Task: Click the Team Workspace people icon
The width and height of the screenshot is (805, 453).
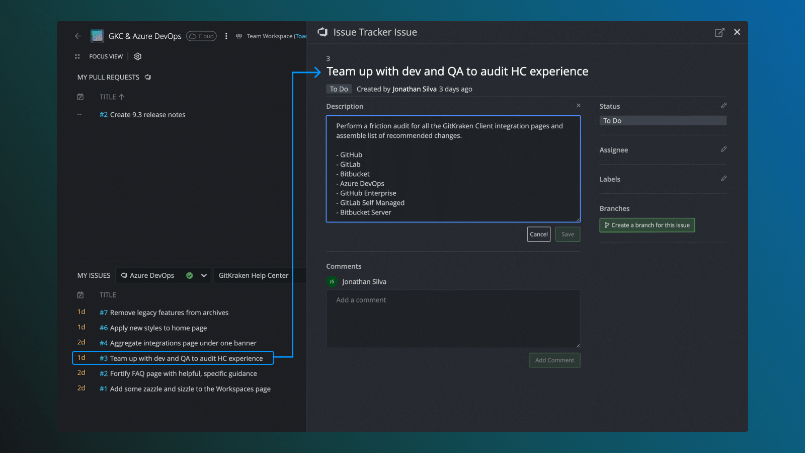Action: pos(239,36)
